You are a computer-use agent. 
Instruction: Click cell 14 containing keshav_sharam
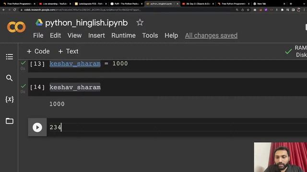click(167, 87)
